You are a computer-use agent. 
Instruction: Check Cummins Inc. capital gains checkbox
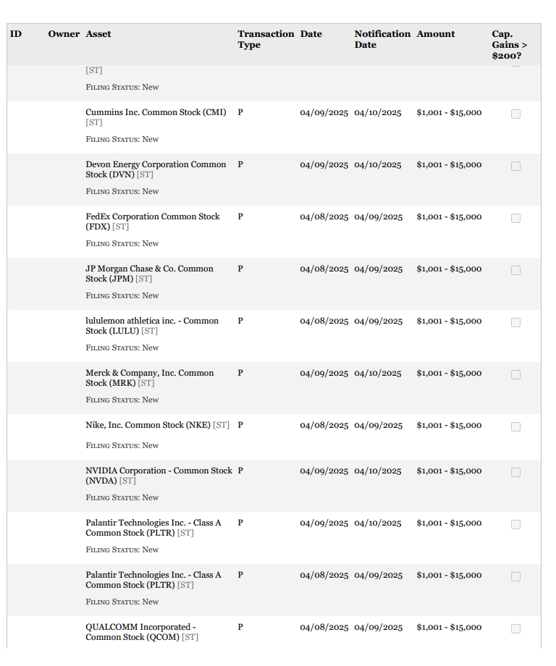tap(515, 114)
